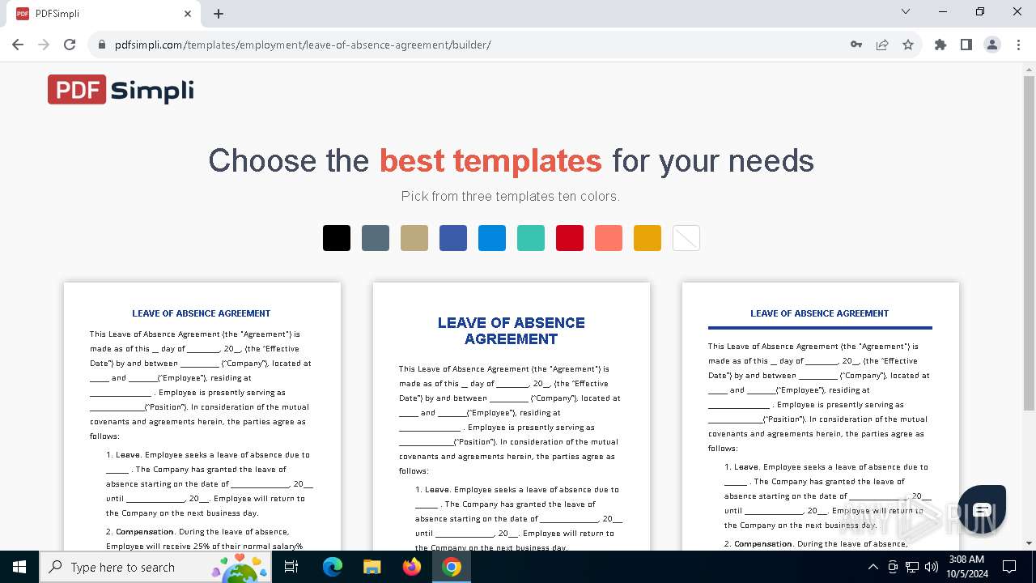
Task: Click the Chrome taskbar icon
Action: pos(452,567)
